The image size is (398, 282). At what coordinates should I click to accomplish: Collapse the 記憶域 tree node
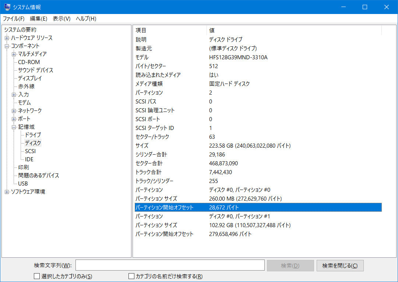[14, 127]
